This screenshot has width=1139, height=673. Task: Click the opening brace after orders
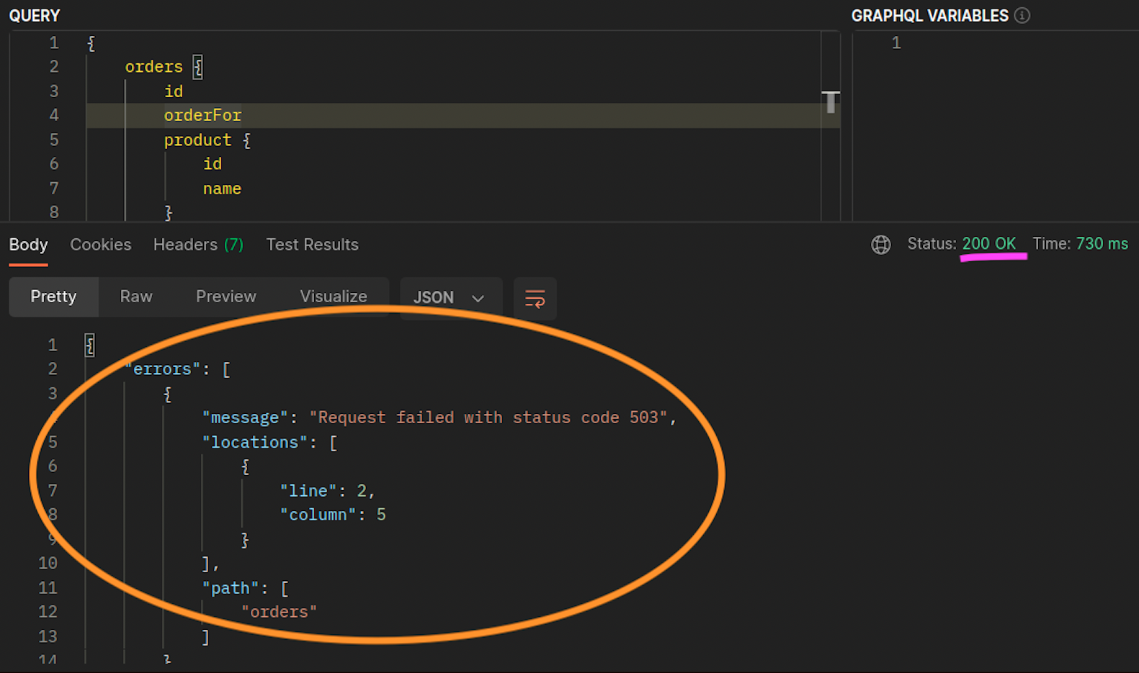click(197, 67)
